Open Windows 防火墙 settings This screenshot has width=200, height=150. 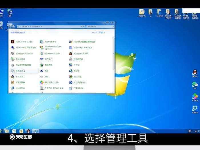[x=79, y=53]
